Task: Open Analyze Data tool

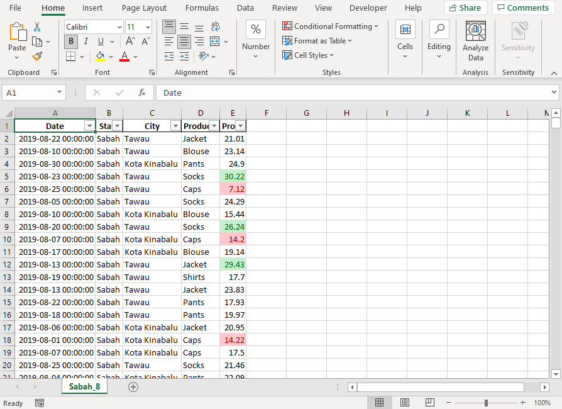Action: coord(475,41)
